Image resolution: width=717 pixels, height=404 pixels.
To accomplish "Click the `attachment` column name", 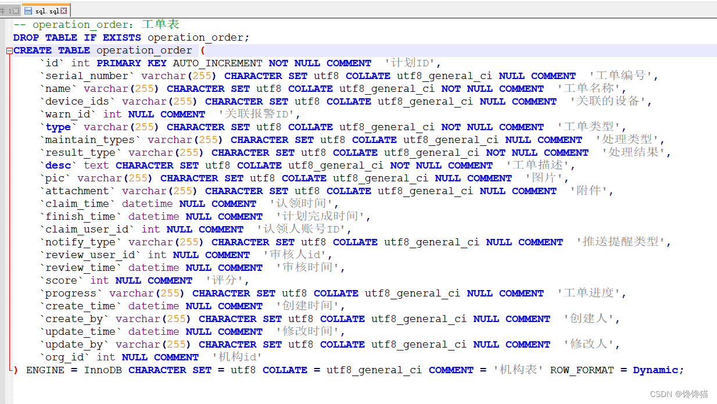I will [x=77, y=191].
